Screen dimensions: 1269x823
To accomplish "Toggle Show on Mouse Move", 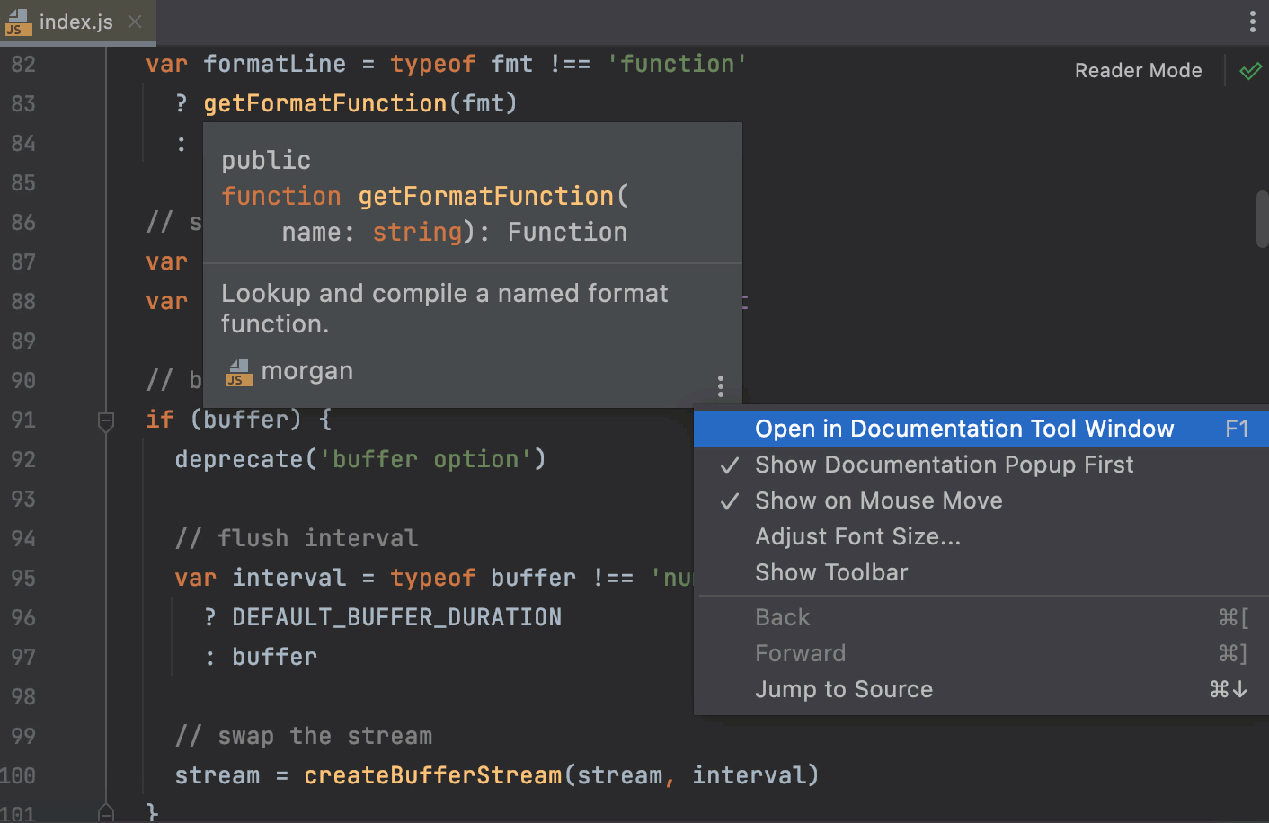I will [x=981, y=500].
